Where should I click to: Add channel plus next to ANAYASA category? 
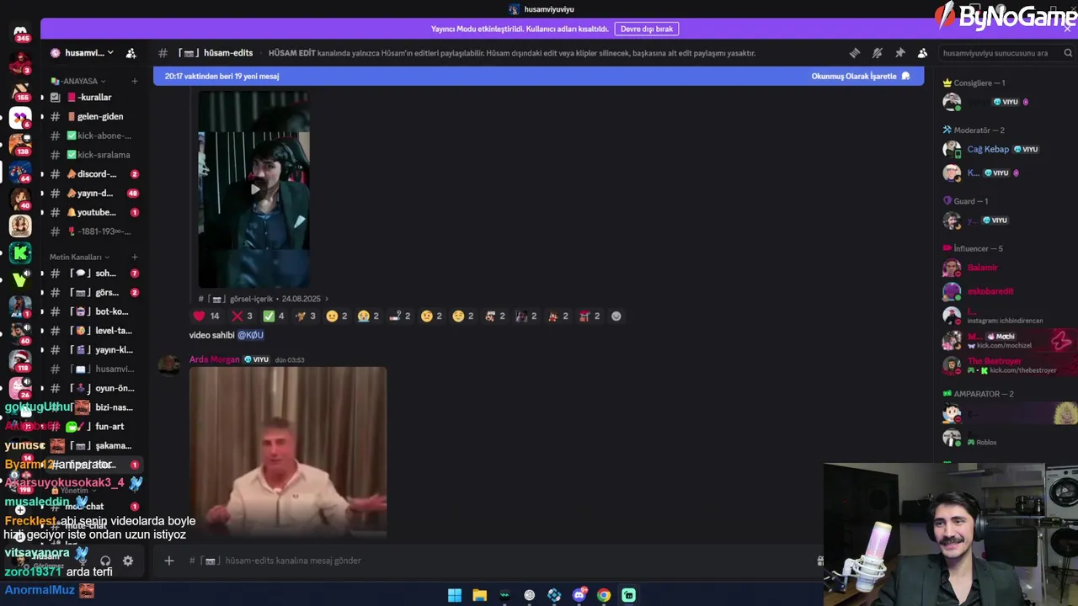(x=135, y=81)
